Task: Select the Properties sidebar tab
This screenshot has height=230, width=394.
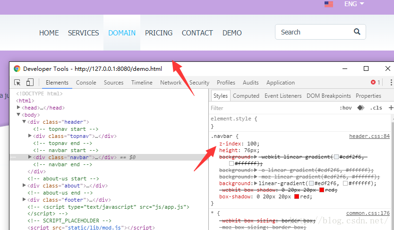Action: coord(368,96)
